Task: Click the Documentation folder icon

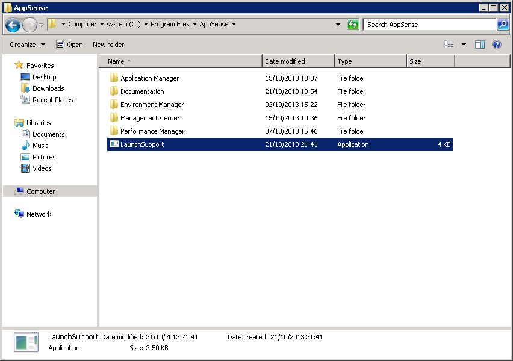Action: (114, 91)
